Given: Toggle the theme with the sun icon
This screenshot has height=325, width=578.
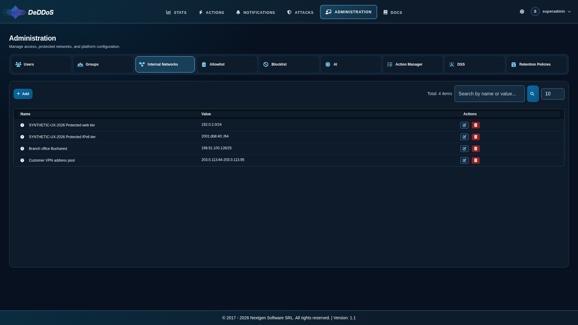Looking at the screenshot, I should (x=522, y=11).
